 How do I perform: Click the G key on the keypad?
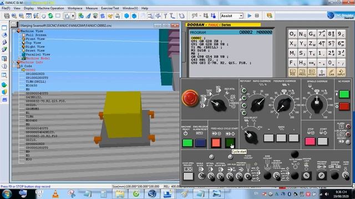pos(312,34)
